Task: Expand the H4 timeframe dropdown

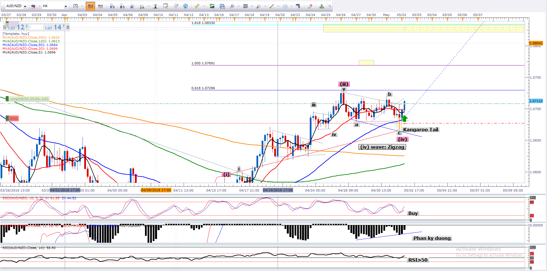Action: pyautogui.click(x=66, y=6)
